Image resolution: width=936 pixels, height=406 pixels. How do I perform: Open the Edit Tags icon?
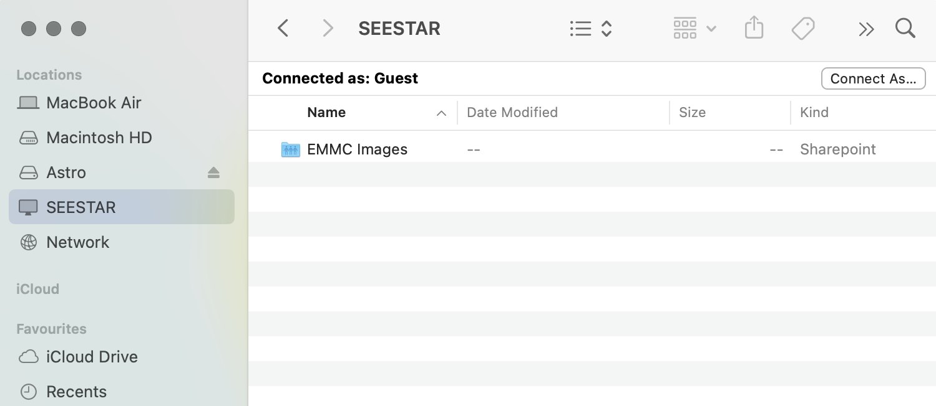click(803, 29)
